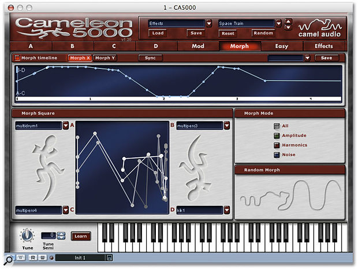Click the Random preset button
This screenshot has height=269, width=358.
tap(263, 33)
